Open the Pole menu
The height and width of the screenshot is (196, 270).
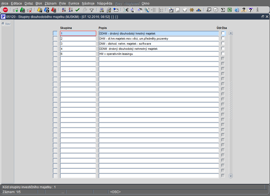tap(62, 3)
